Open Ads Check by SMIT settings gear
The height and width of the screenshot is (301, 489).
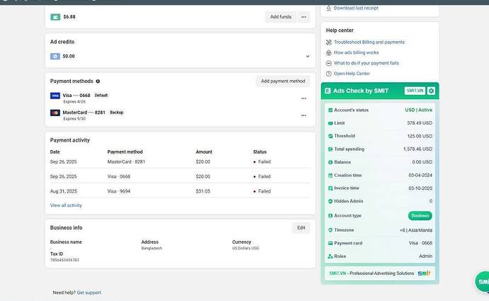(x=431, y=91)
